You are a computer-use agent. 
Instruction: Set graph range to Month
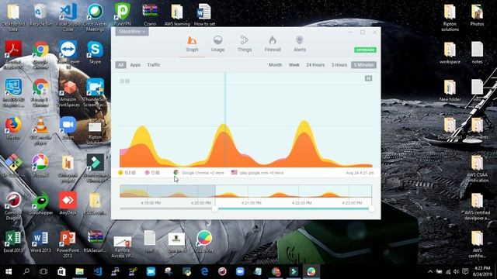click(x=275, y=65)
